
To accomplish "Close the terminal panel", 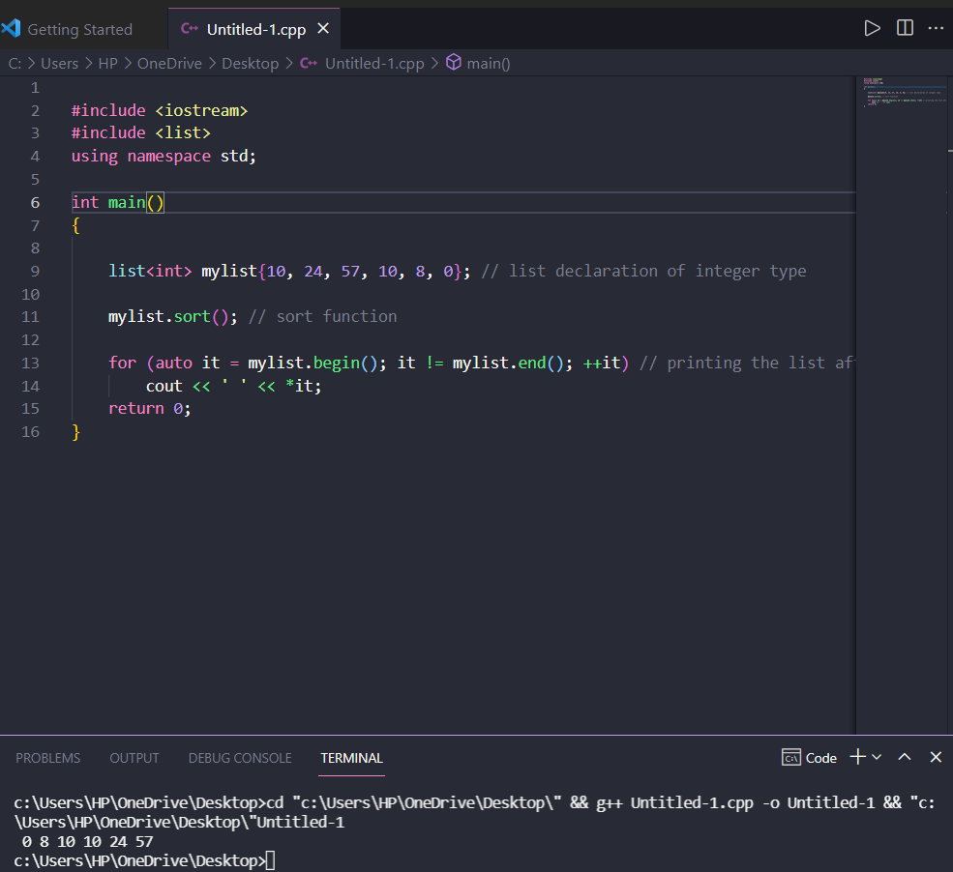I will [x=936, y=757].
